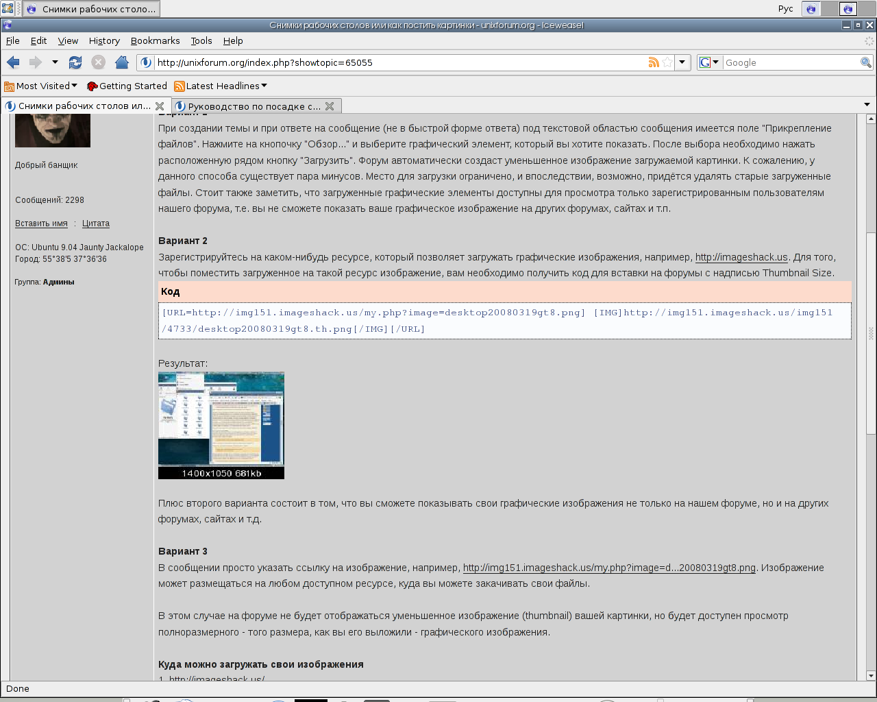Click the site identity icon in address bar
Screen dimensions: 877x702
click(x=146, y=62)
